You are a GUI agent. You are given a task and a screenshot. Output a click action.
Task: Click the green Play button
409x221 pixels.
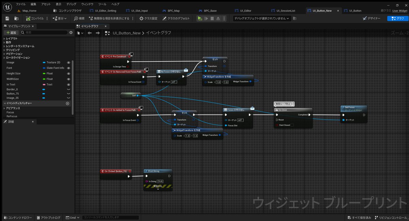(200, 18)
